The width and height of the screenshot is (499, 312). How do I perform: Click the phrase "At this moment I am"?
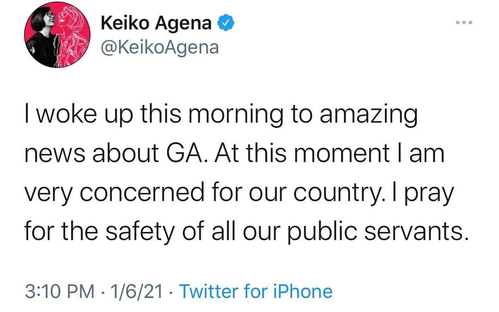pyautogui.click(x=330, y=153)
